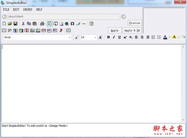The width and height of the screenshot is (187, 138).
Task: Print the document with the printer icon
Action: click(42, 24)
